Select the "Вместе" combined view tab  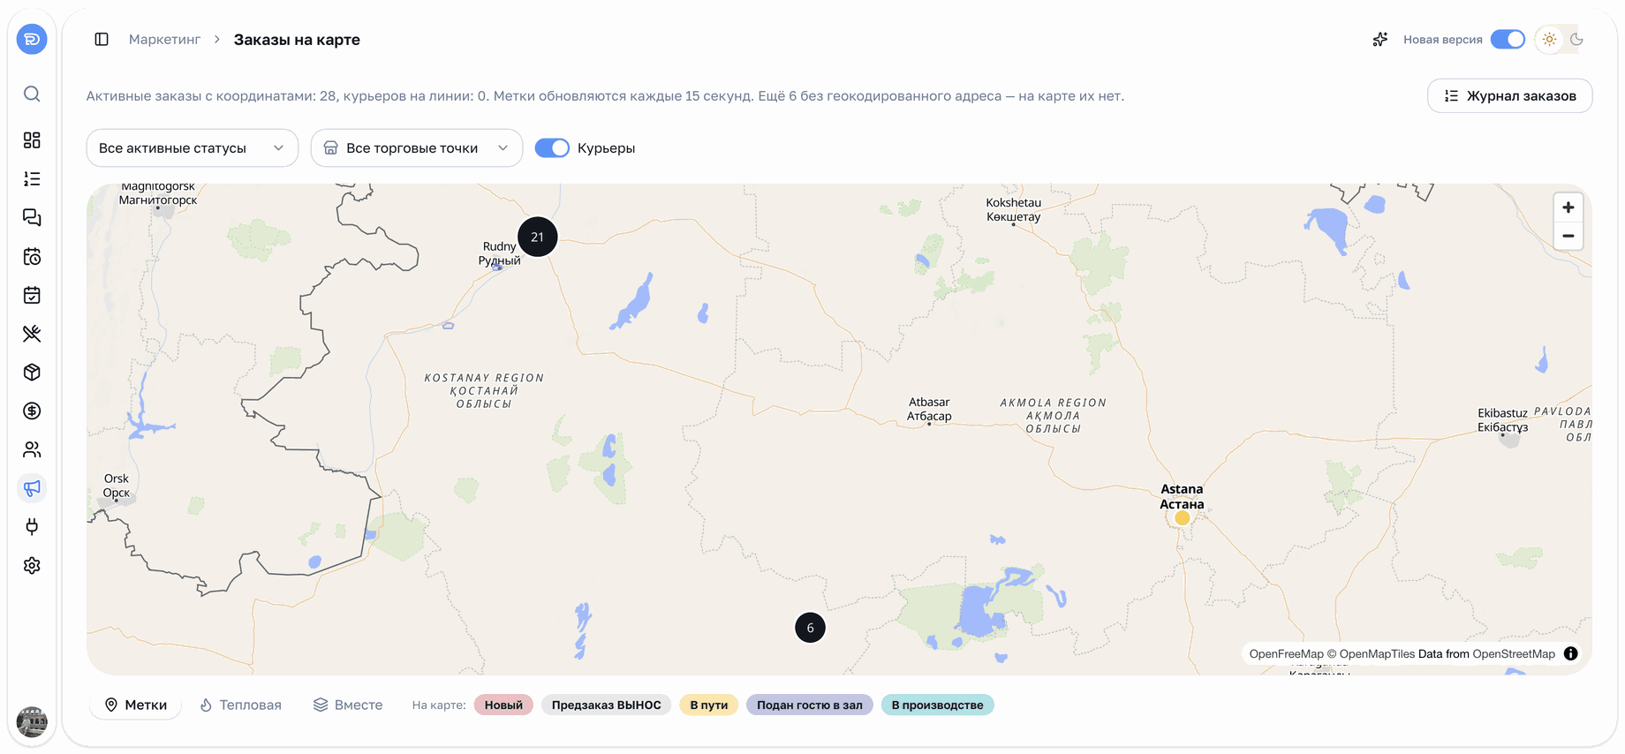[x=348, y=705]
